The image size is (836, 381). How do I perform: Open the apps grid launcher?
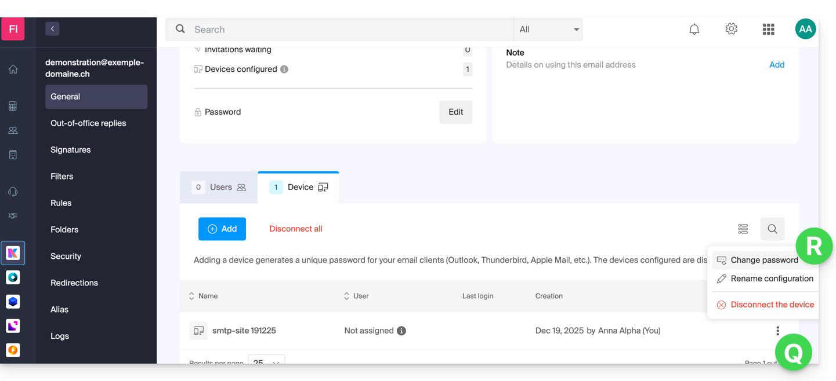click(768, 30)
